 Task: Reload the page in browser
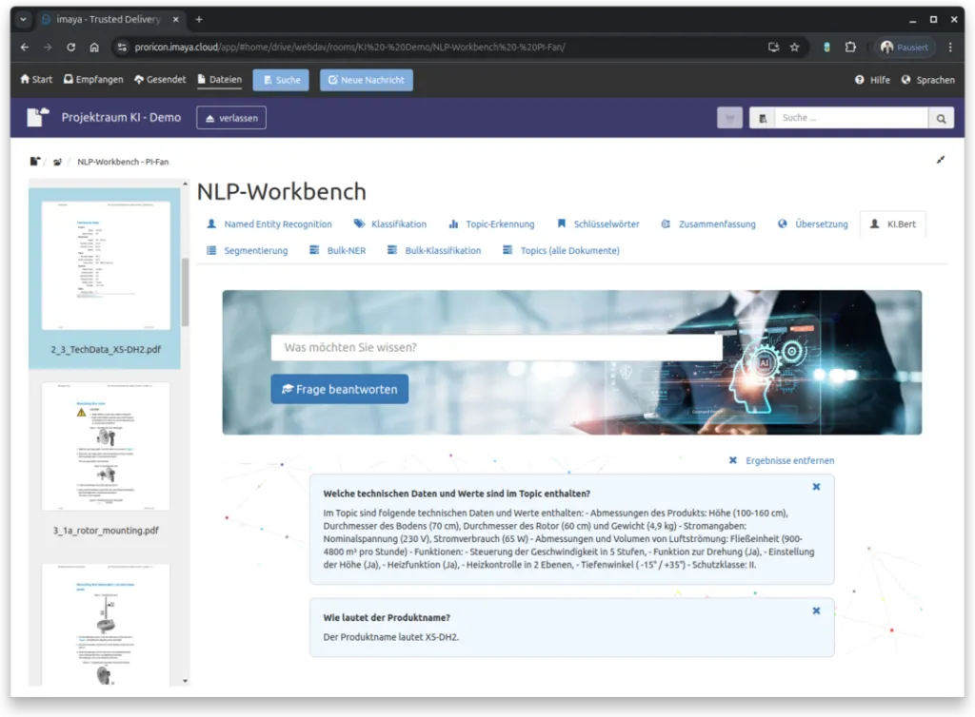(x=70, y=47)
